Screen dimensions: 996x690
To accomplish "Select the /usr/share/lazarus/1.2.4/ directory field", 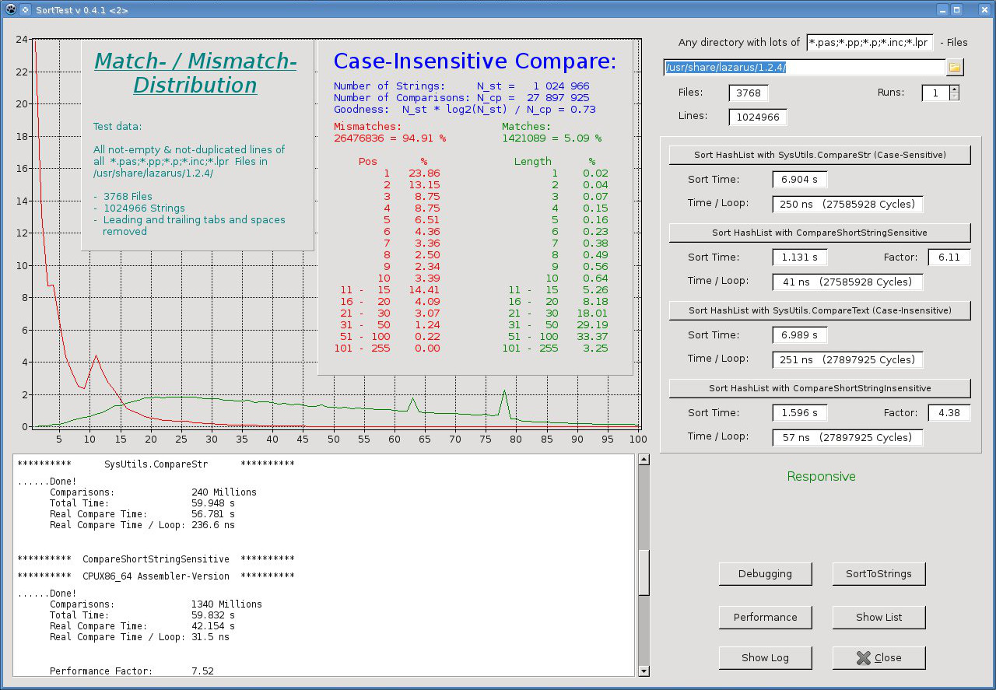I will (x=804, y=68).
